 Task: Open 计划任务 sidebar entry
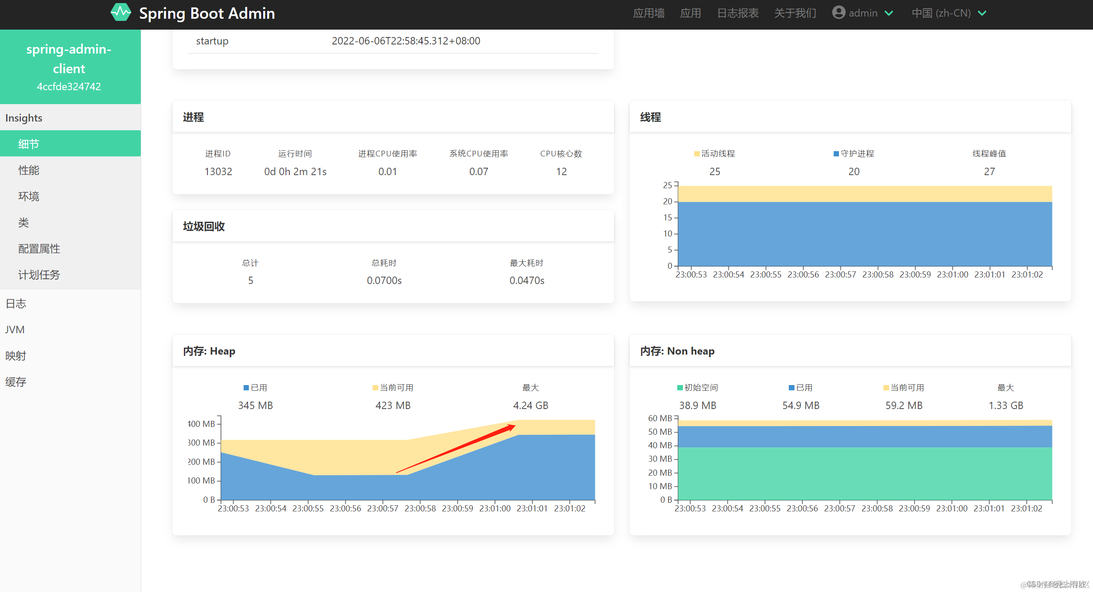tap(39, 275)
